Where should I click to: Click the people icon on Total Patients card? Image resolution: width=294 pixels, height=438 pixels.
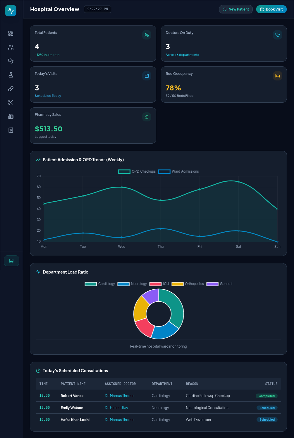147,35
